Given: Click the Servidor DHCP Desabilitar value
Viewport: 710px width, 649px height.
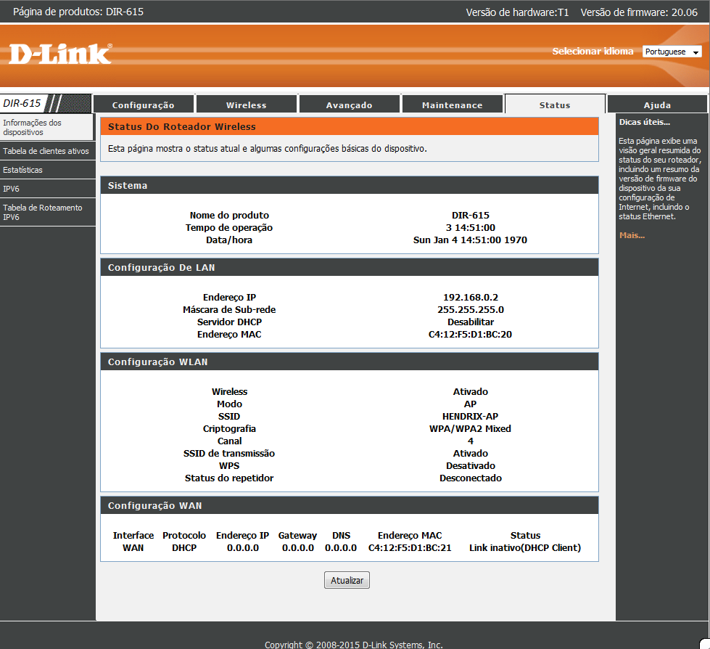Looking at the screenshot, I should (x=471, y=322).
